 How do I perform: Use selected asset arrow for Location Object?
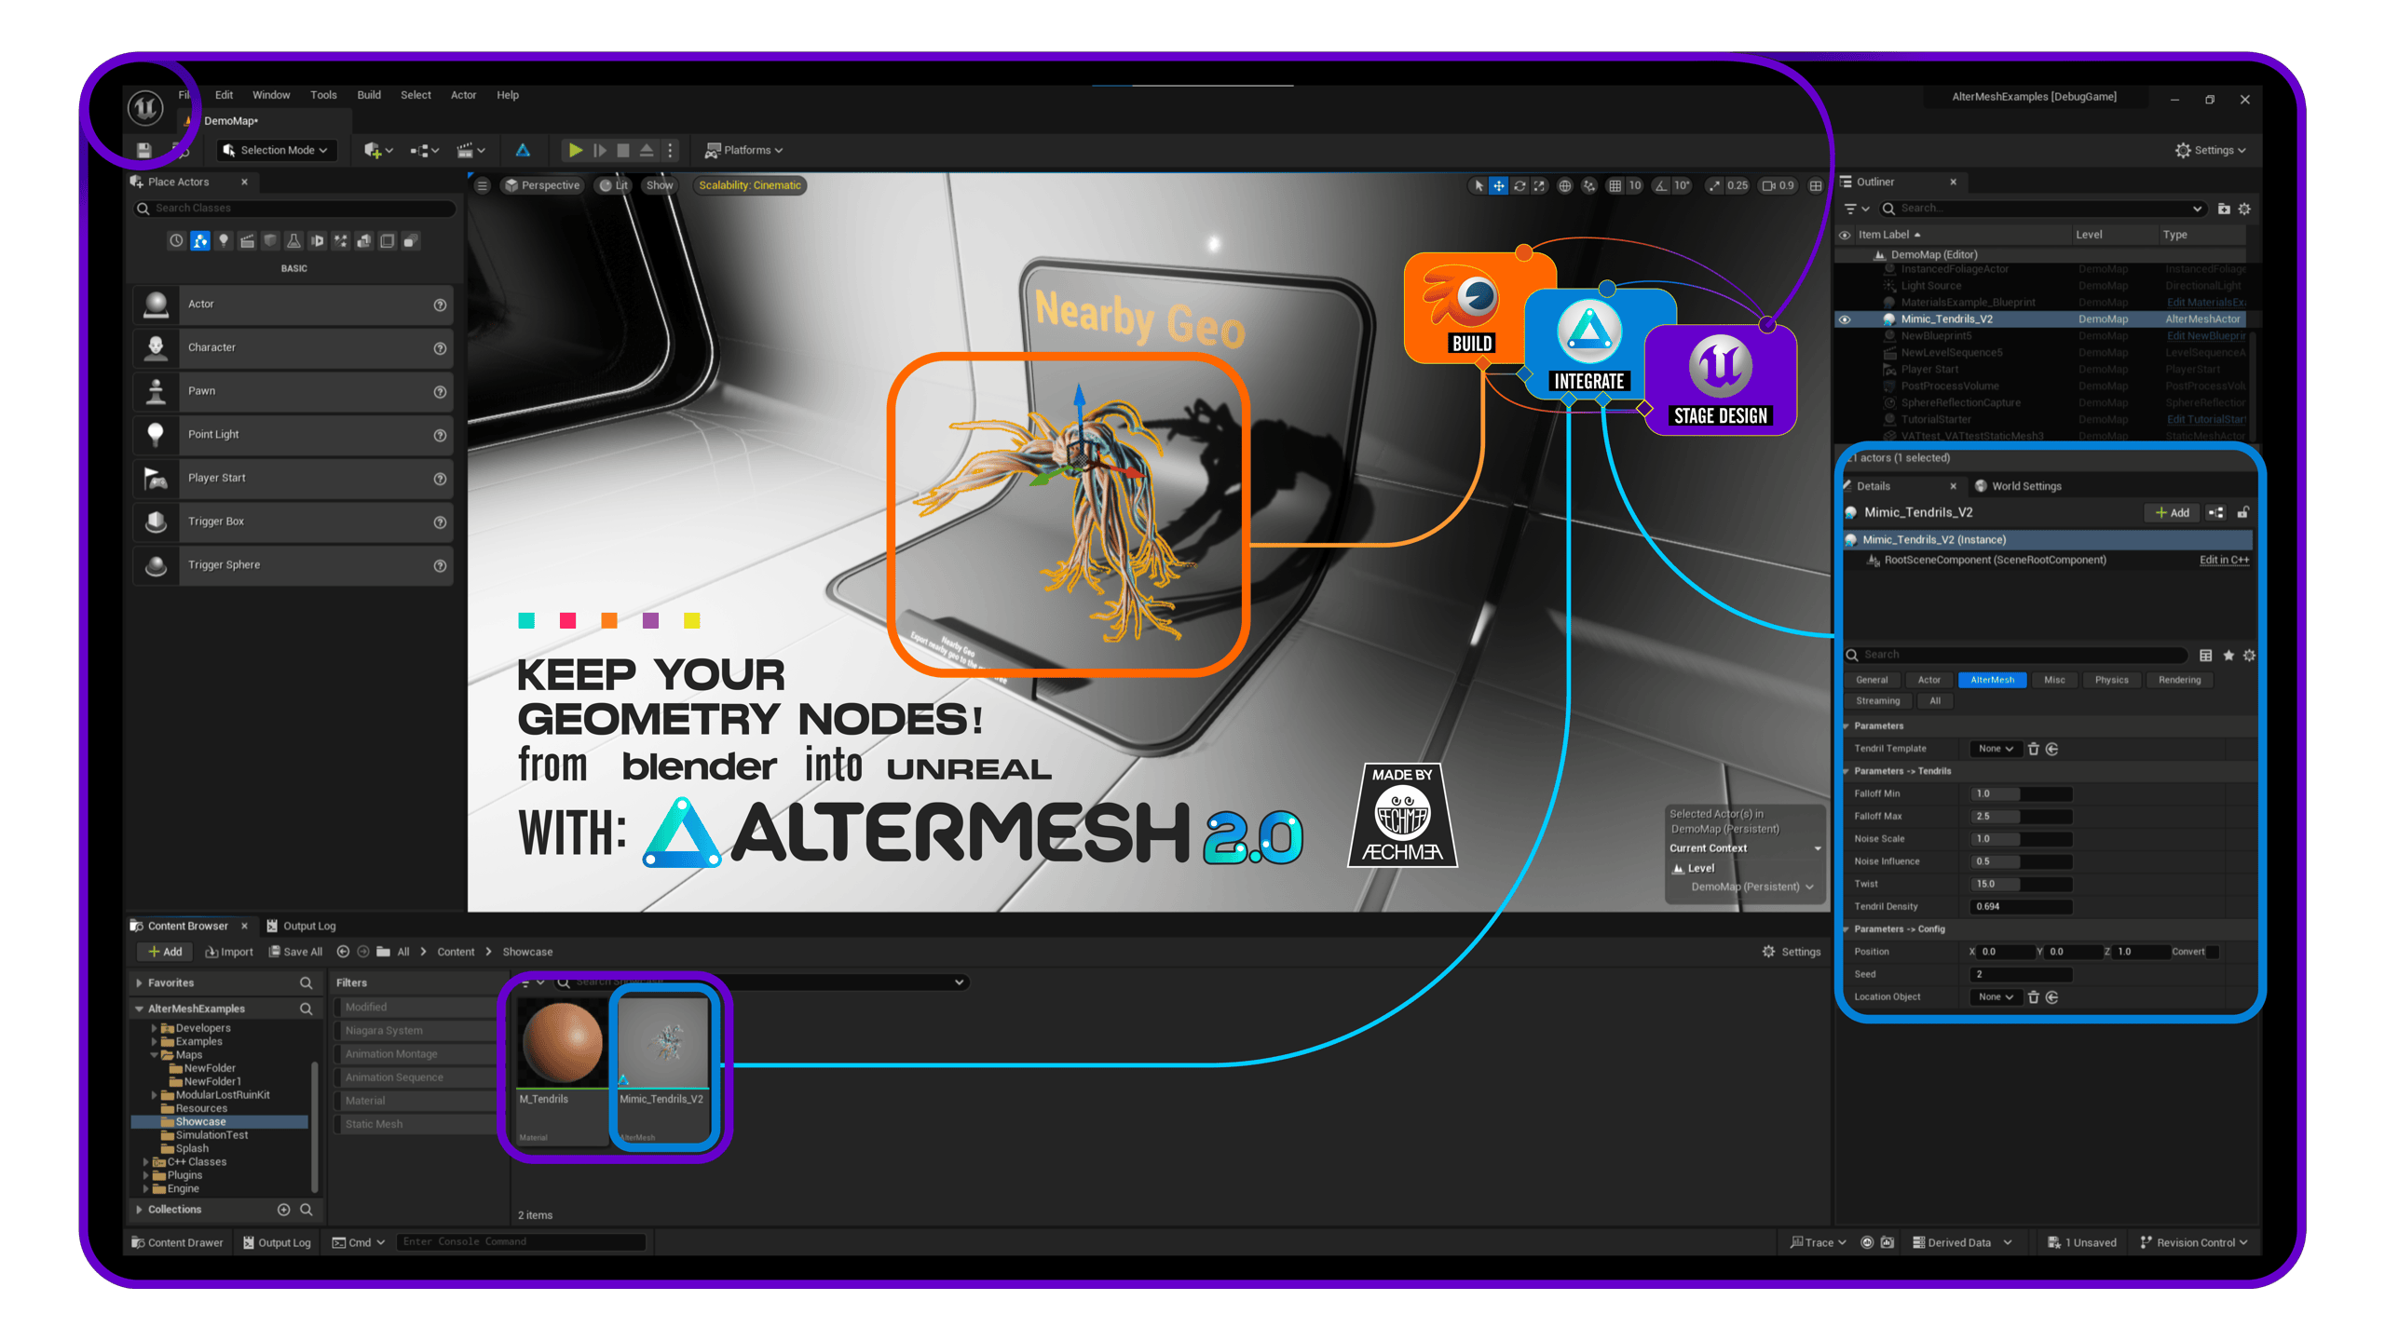2052,997
